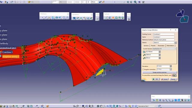This screenshot has height=108, width=192.
Task: Select the Point tool in Wireframe toolbar
Action: (x=42, y=18)
